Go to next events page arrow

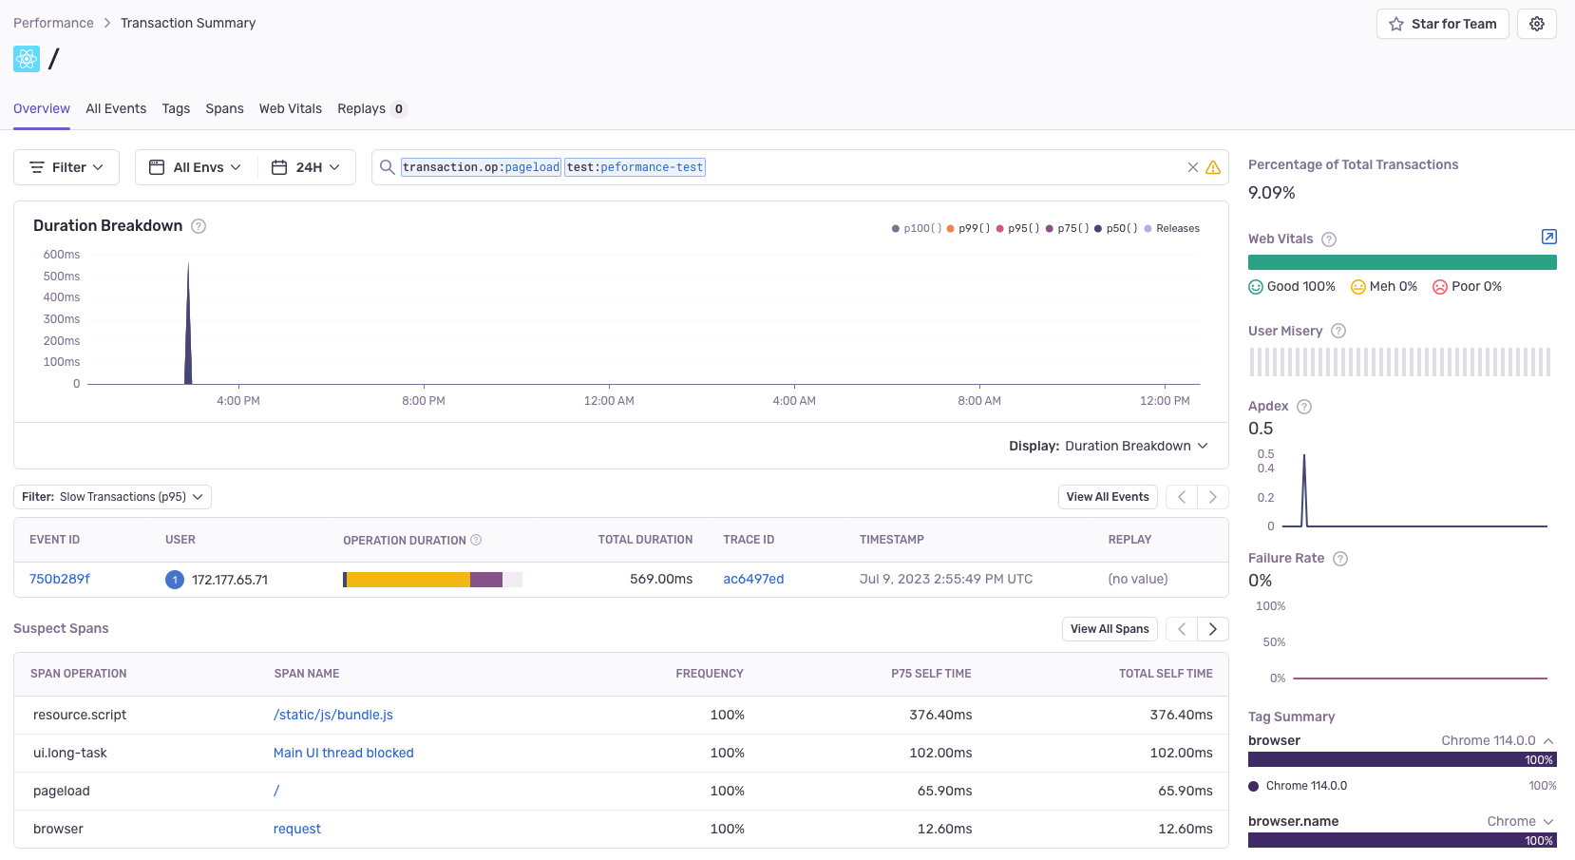tap(1213, 497)
